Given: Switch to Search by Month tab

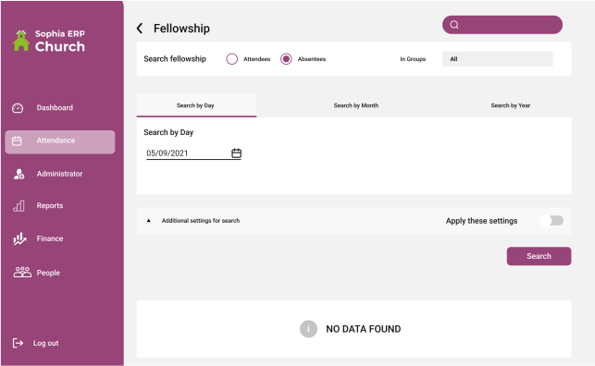Looking at the screenshot, I should click(x=356, y=105).
